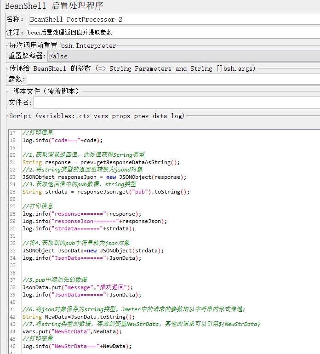
Task: Click the comment on line 24 about pub数据
Action: [79, 184]
